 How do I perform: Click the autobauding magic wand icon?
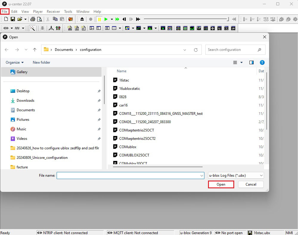(32, 28)
